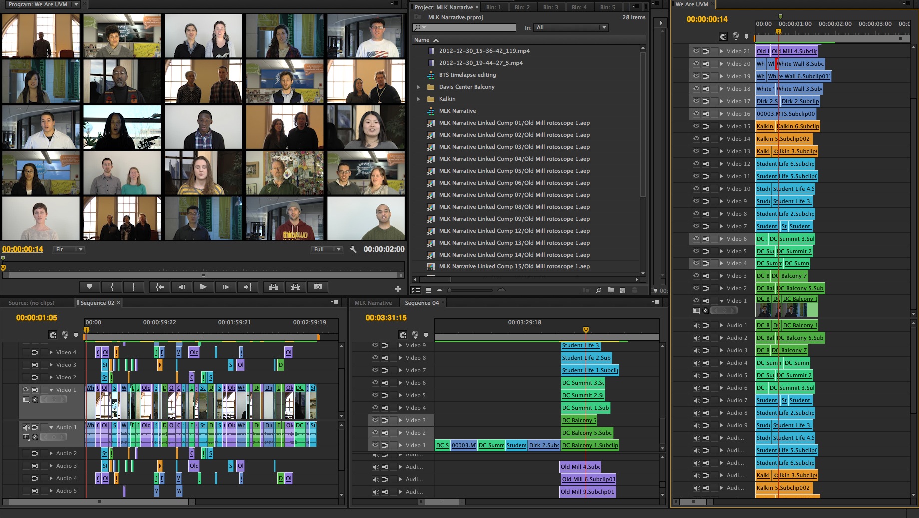Mute the Audio 1 track in We Are UVM
The width and height of the screenshot is (919, 518).
coord(696,325)
